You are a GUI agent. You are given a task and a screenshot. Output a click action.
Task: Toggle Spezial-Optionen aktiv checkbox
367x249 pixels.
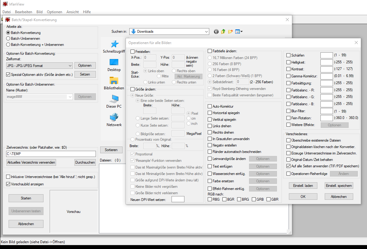point(8,75)
